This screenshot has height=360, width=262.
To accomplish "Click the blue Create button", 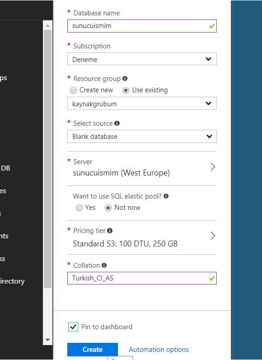I will coord(93,350).
